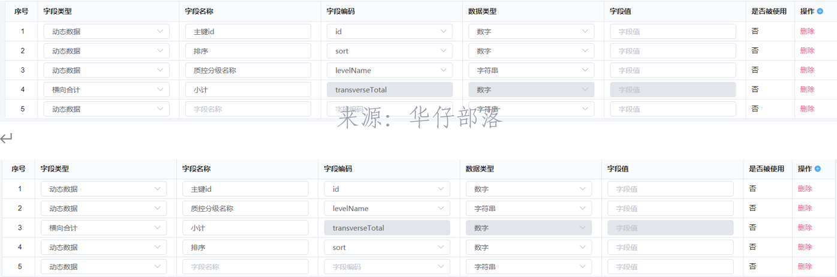The width and height of the screenshot is (837, 277).
Task: Delete empty row 5 in the top table
Action: click(807, 109)
